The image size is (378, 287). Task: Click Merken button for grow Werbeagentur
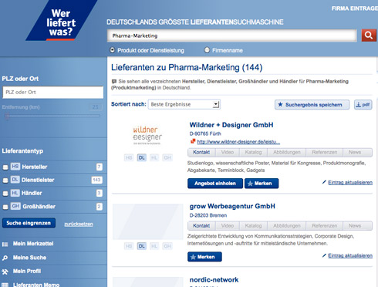(x=204, y=257)
